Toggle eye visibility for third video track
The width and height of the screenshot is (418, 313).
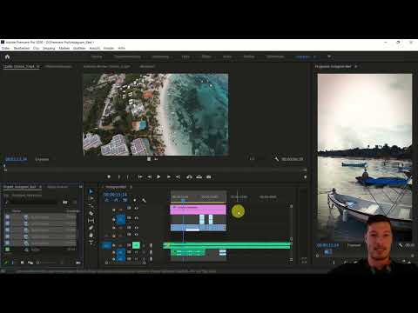tap(136, 228)
